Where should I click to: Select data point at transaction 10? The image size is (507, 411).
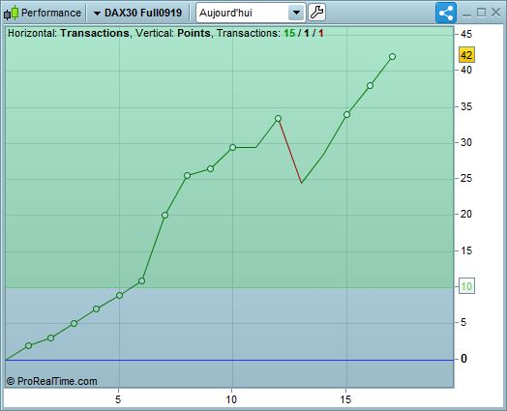click(232, 148)
